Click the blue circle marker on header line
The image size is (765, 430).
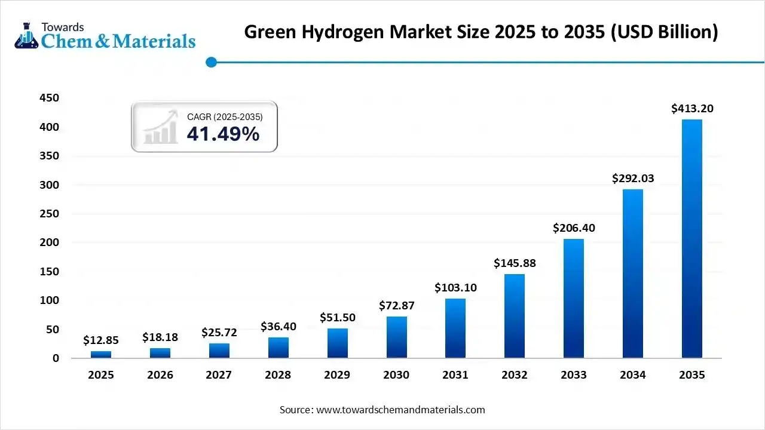click(x=211, y=62)
